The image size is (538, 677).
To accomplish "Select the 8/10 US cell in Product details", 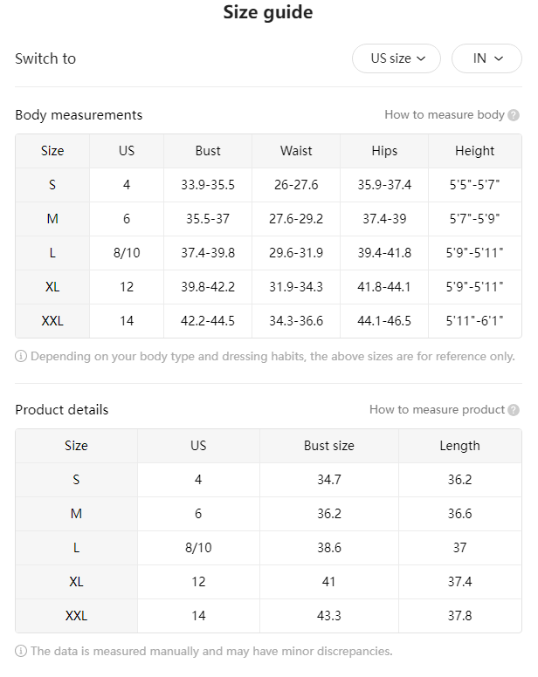I will [x=198, y=548].
